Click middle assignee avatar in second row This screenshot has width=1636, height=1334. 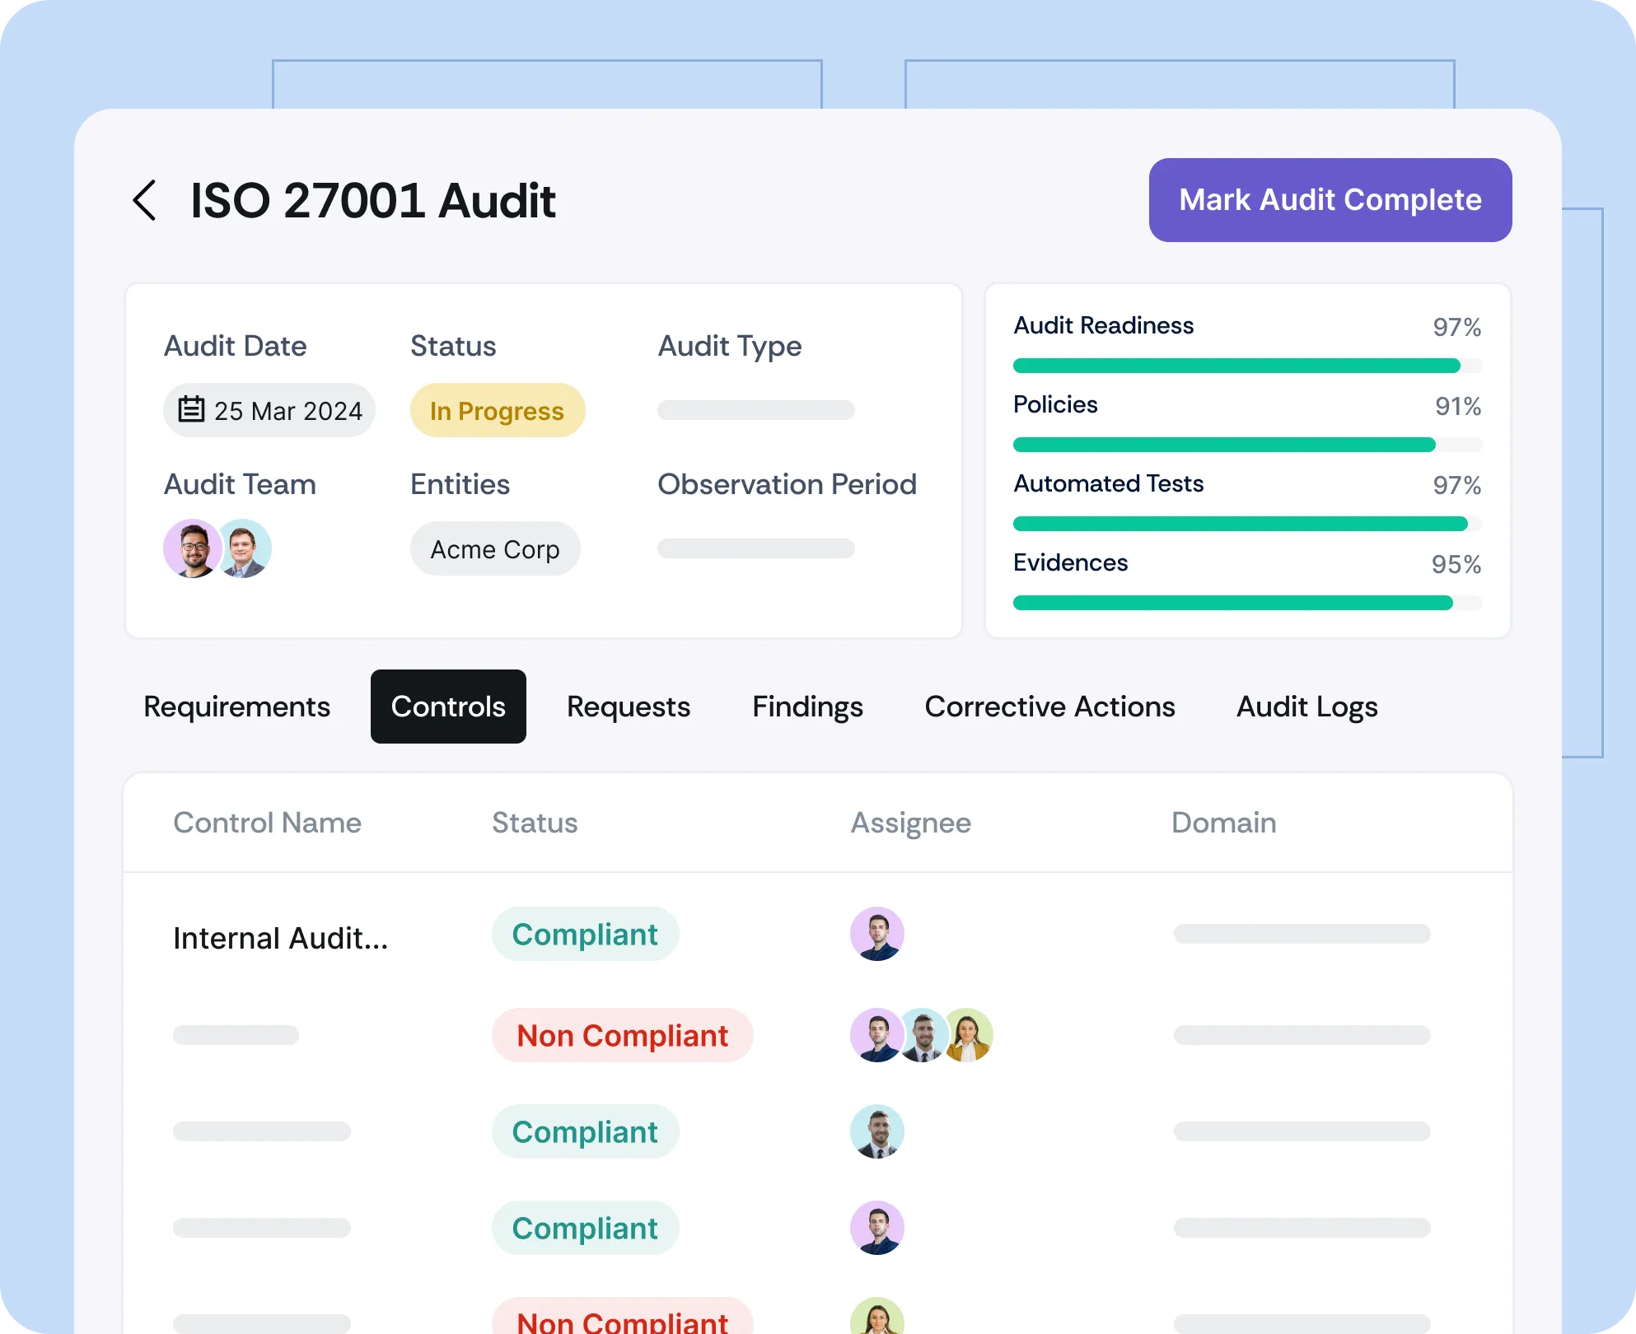(923, 1035)
